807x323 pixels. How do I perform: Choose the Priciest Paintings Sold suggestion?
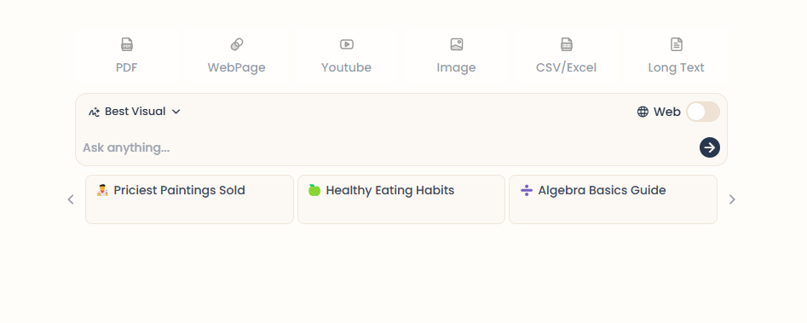click(x=189, y=199)
